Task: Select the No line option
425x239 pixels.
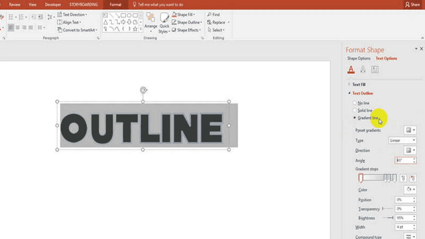Action: [361, 103]
